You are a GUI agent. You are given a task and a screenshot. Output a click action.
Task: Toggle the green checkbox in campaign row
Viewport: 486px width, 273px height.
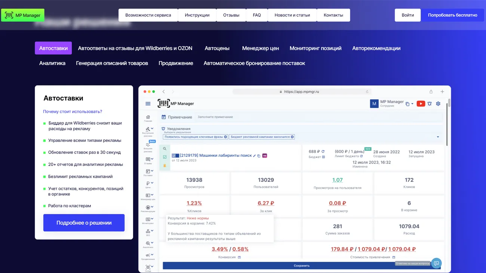[x=164, y=157]
